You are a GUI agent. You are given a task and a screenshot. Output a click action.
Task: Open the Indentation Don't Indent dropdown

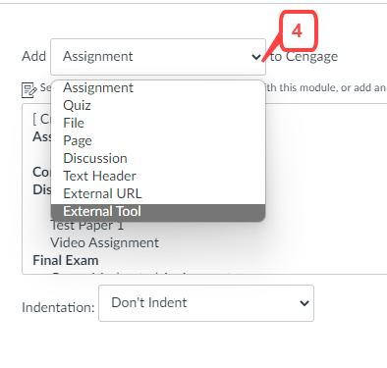(x=206, y=303)
